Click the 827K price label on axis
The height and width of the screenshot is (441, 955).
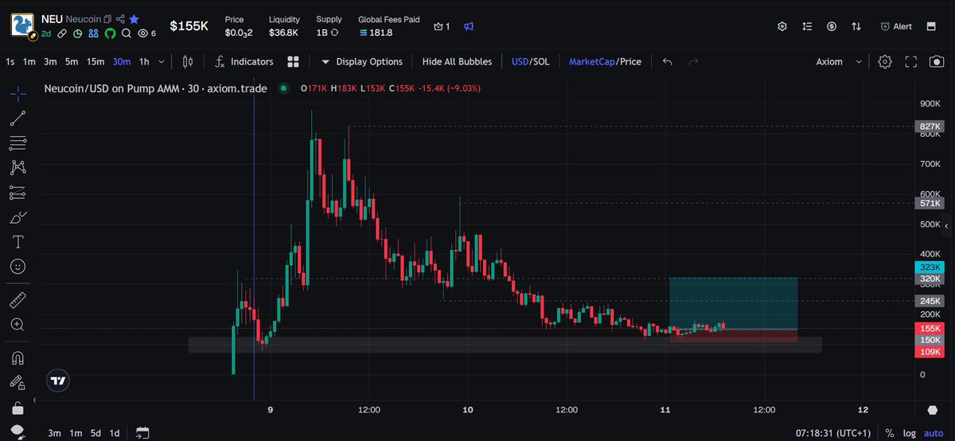tap(930, 127)
